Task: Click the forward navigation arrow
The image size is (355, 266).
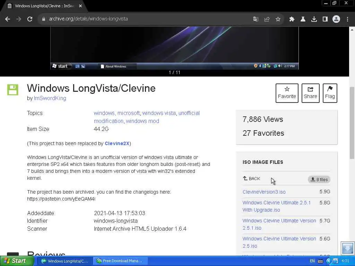Action: [x=19, y=19]
